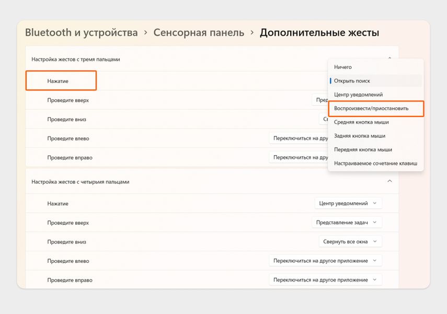Open four-finger Проведите вверх dropdown Представление задач
The height and width of the screenshot is (314, 447).
pos(347,222)
